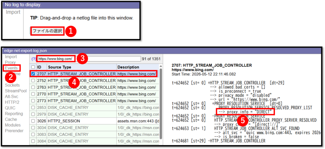325x149 pixels.
Task: Click the '91 of 1351' event count
Action: [151, 59]
